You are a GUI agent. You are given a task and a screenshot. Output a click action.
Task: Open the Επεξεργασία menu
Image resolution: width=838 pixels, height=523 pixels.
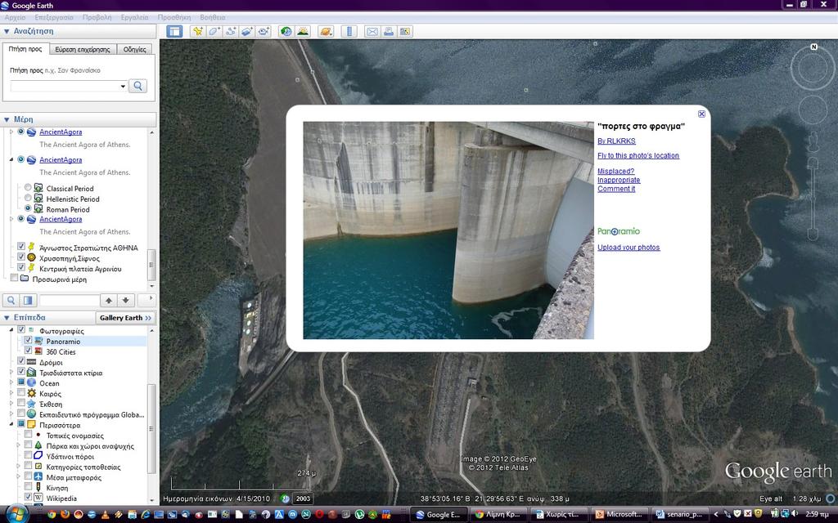point(54,18)
